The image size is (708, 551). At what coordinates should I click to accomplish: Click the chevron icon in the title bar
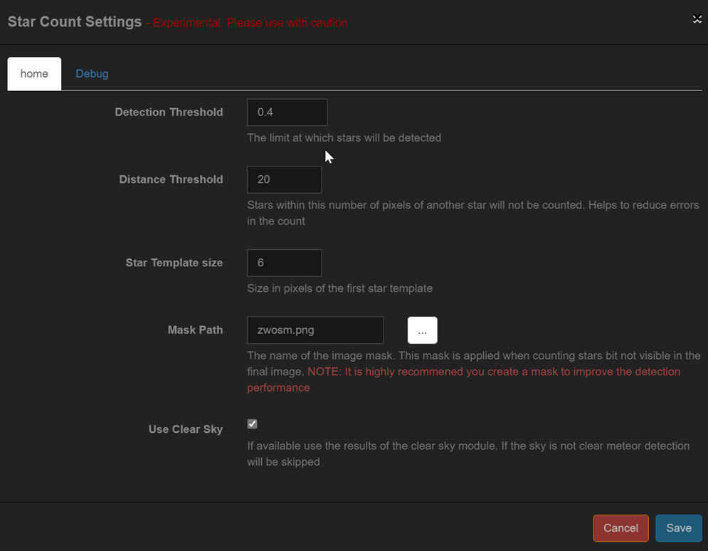coord(697,19)
